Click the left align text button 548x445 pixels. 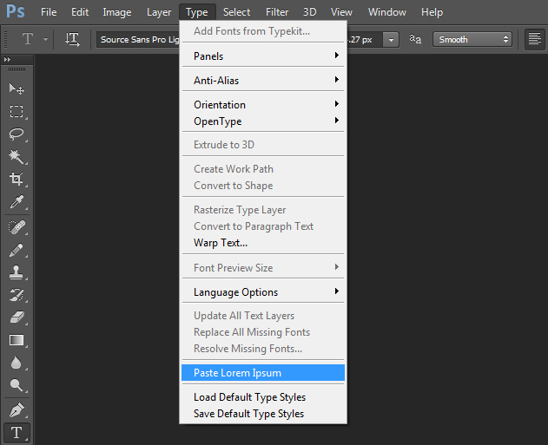pos(534,39)
